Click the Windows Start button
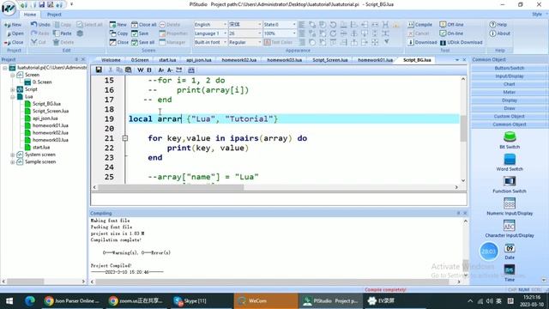The height and width of the screenshot is (309, 549). 9,301
